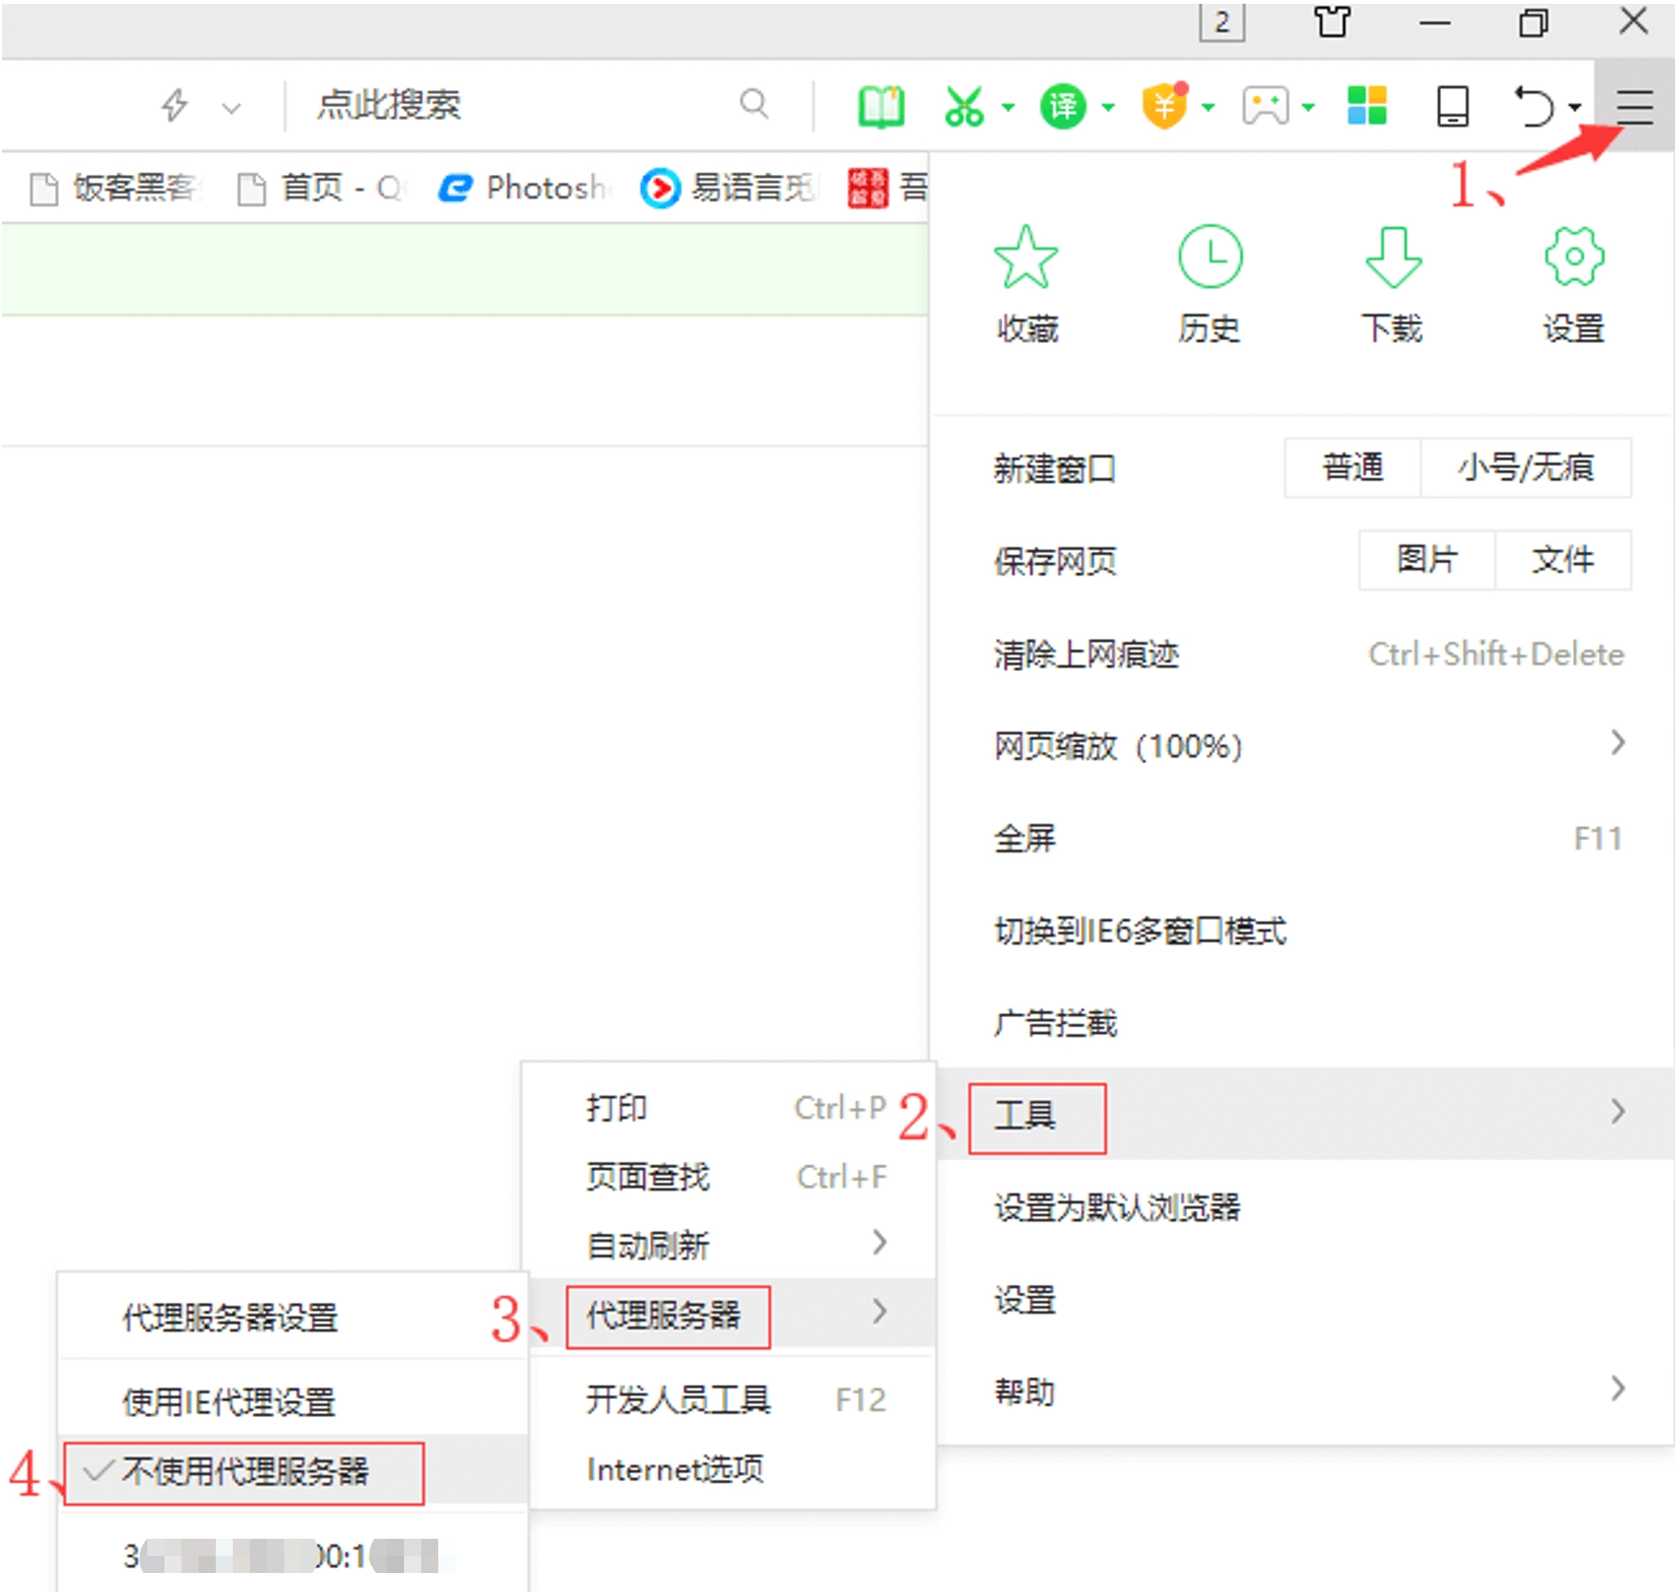This screenshot has height=1592, width=1675.
Task: Open Settings gear icon in menu
Action: coord(1573,258)
